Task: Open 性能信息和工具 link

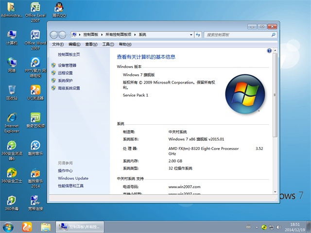Action: pos(70,185)
